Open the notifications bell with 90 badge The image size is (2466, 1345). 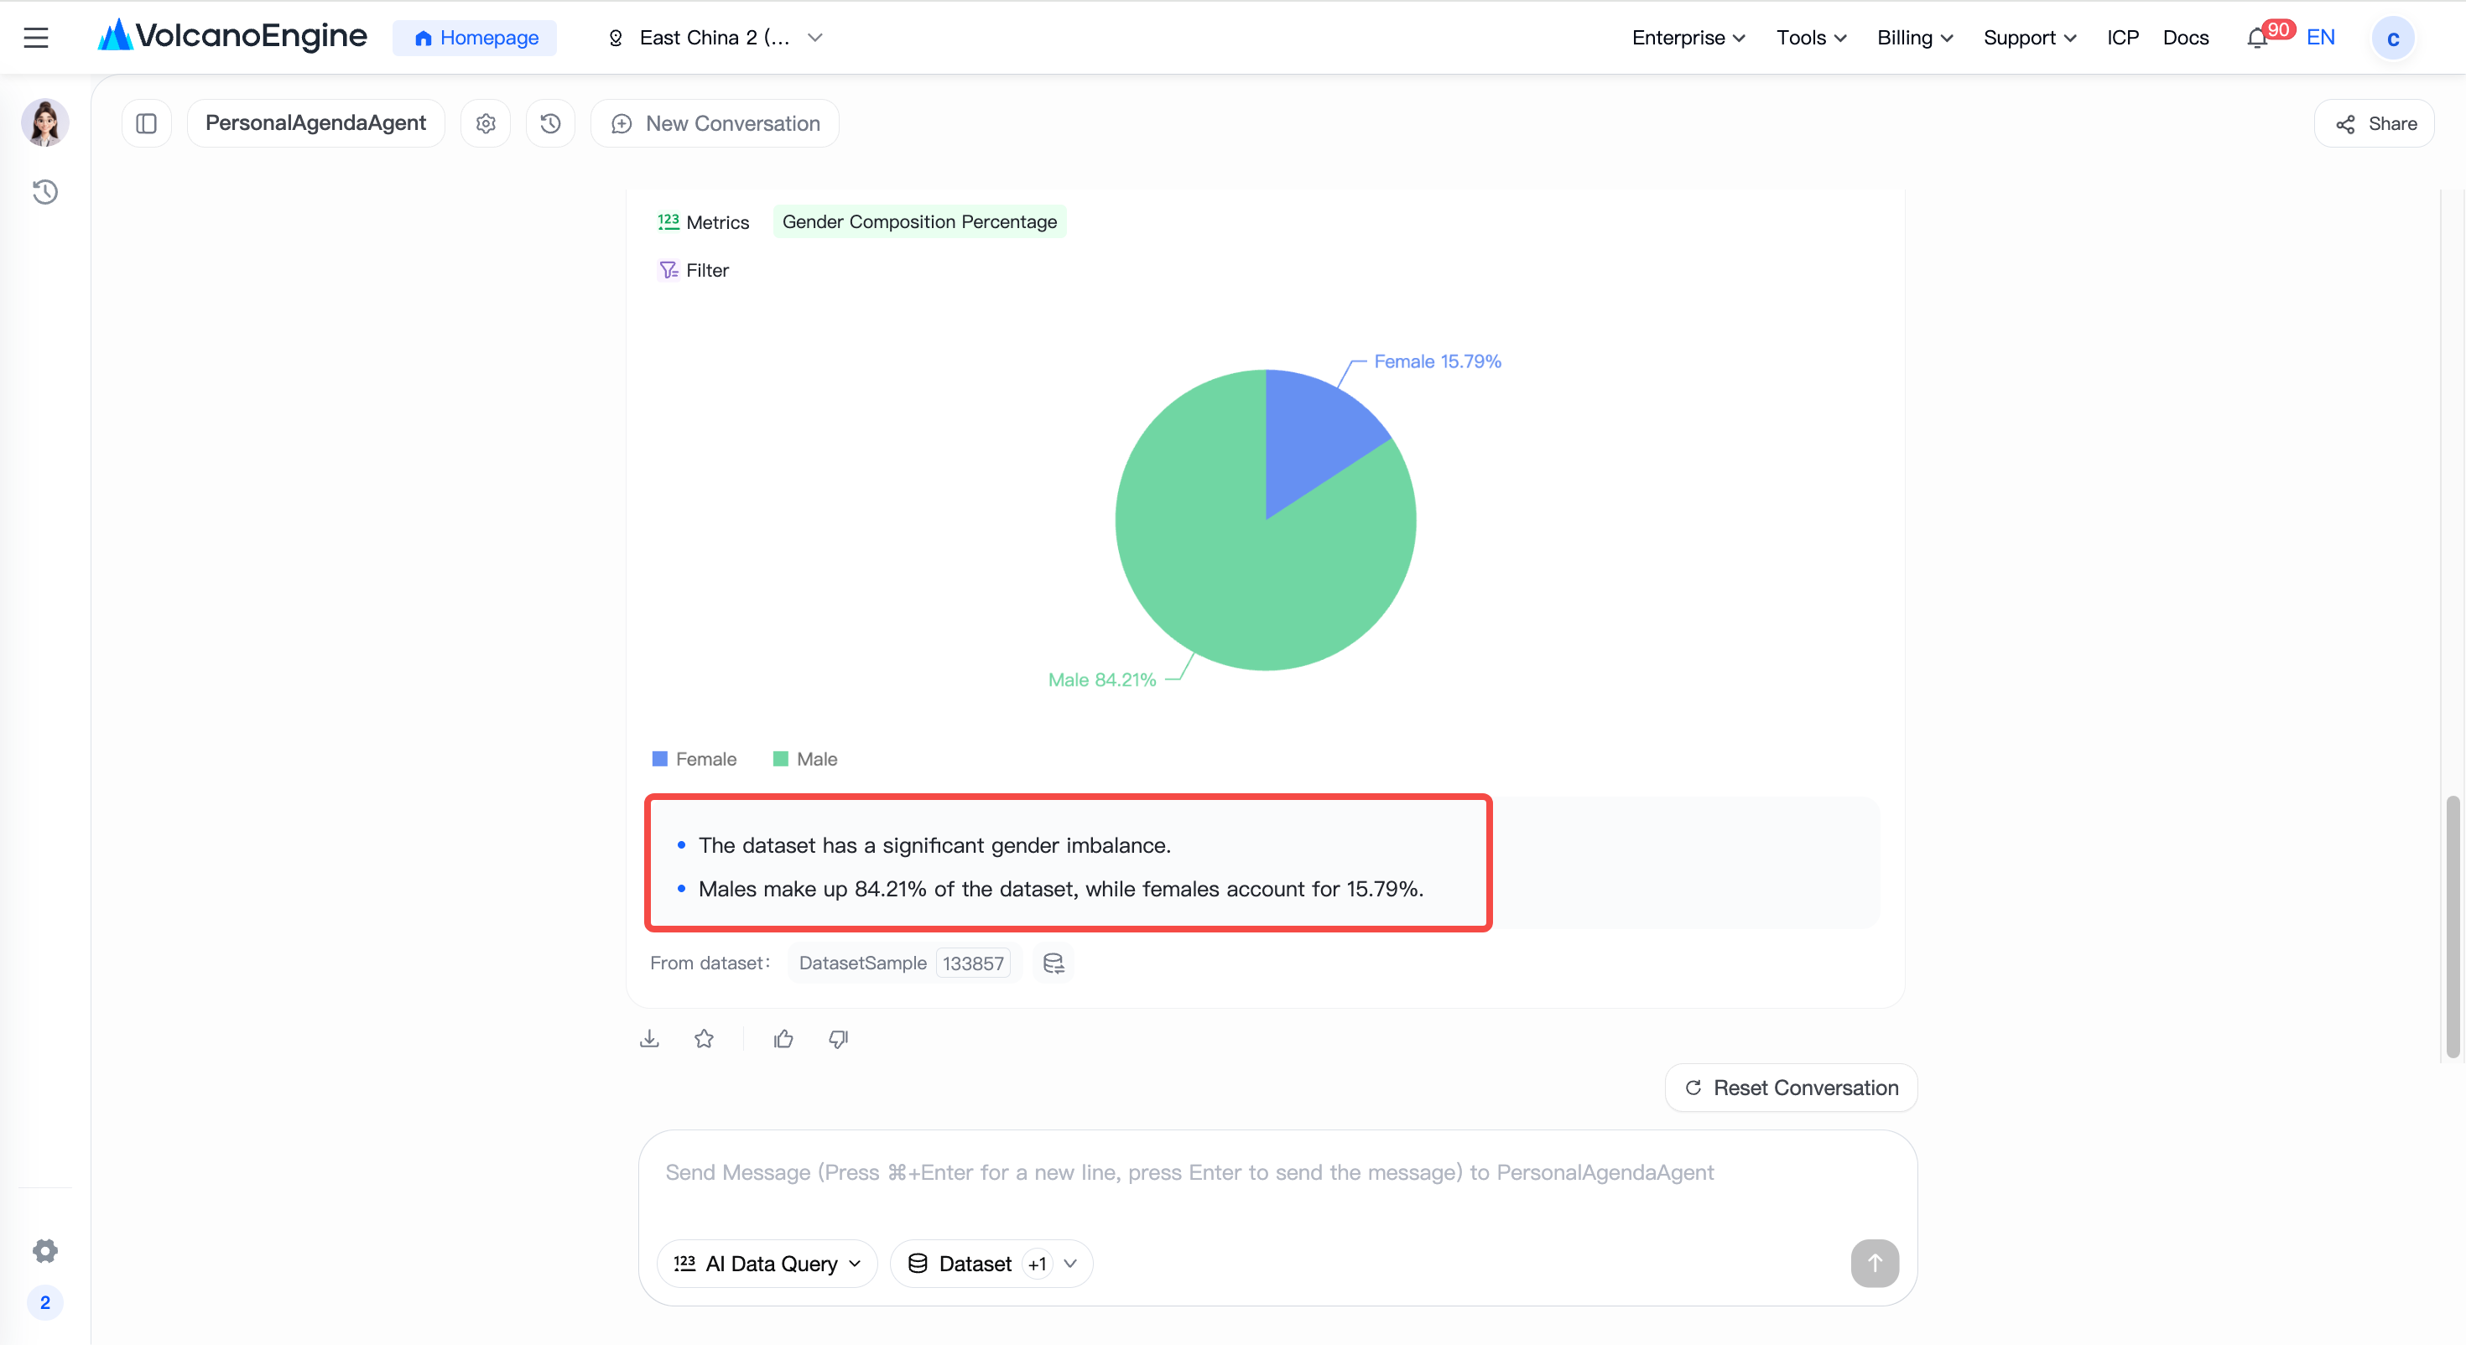coord(2257,38)
